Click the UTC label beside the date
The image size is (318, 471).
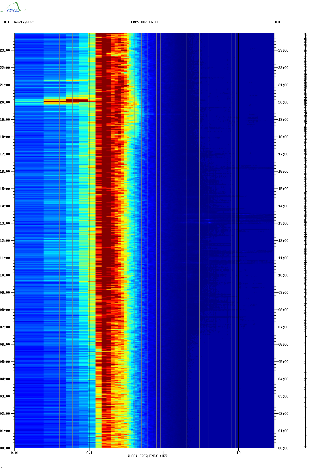(7, 22)
